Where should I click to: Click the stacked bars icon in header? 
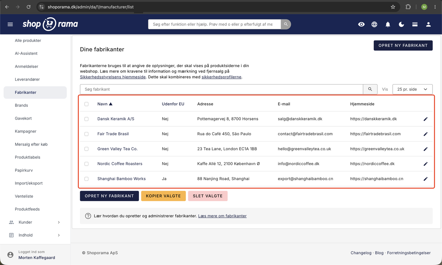pos(415,24)
